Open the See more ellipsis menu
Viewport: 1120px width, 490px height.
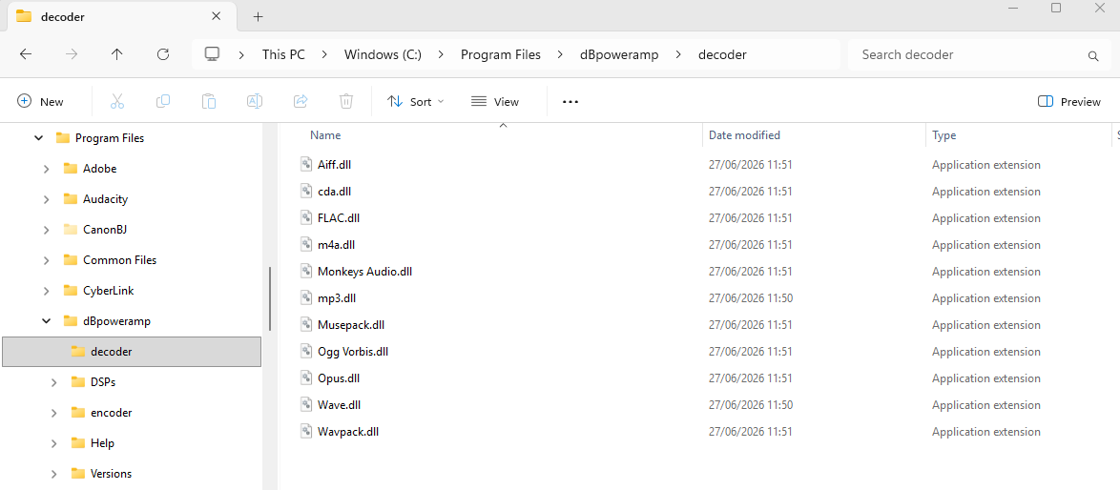570,101
